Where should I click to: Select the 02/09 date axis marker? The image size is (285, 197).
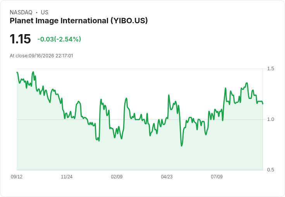pyautogui.click(x=117, y=176)
